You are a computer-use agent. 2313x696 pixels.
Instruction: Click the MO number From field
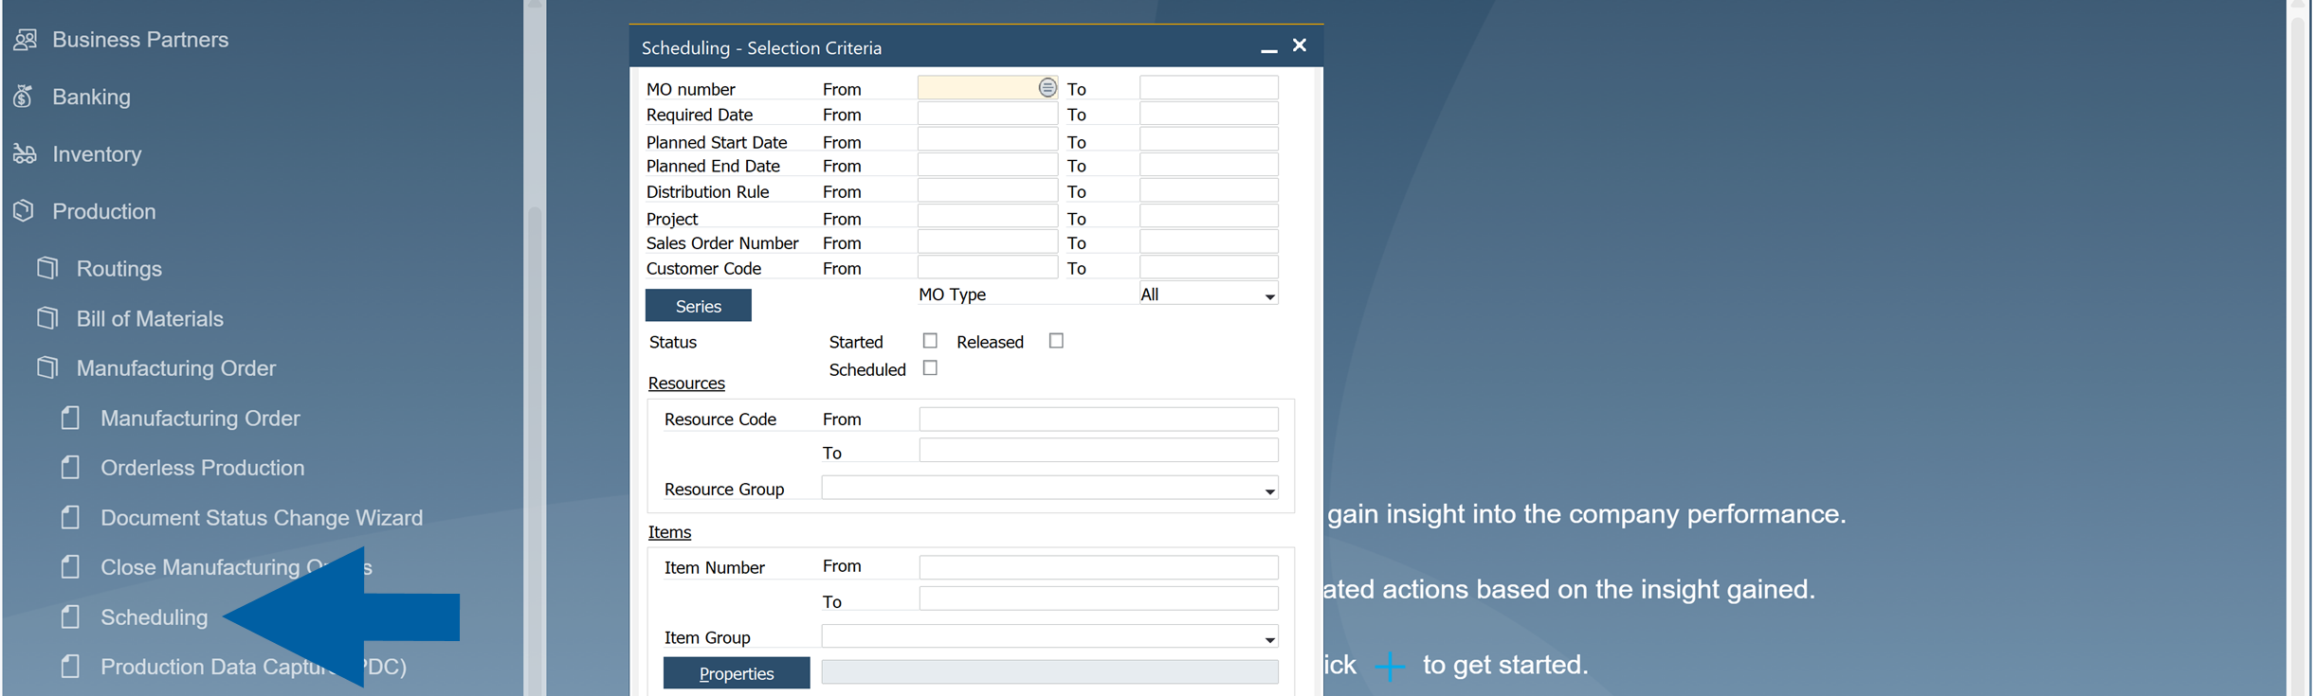click(987, 88)
